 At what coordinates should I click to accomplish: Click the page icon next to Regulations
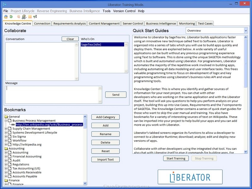coord(10,164)
